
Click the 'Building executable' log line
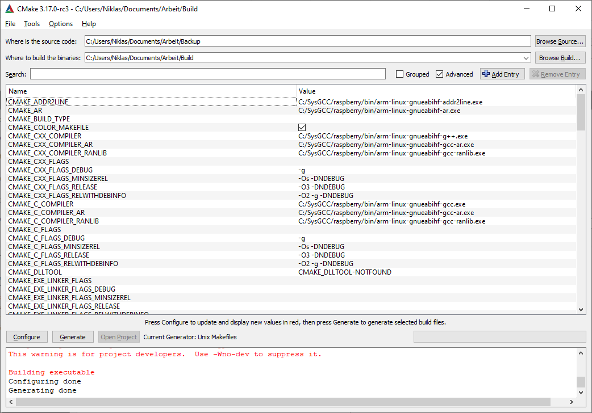[x=51, y=372]
